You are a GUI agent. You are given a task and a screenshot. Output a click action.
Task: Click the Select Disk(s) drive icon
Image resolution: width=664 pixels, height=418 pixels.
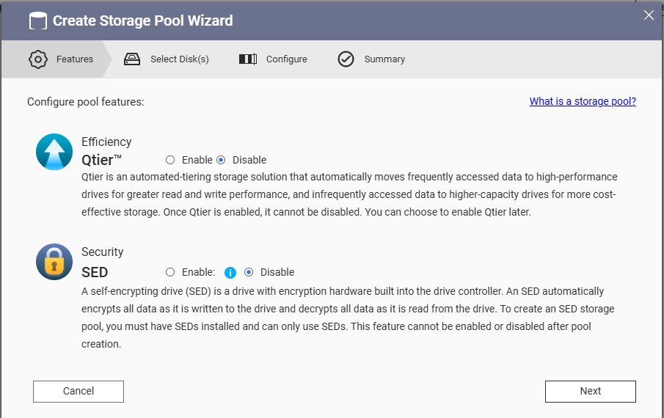point(131,59)
